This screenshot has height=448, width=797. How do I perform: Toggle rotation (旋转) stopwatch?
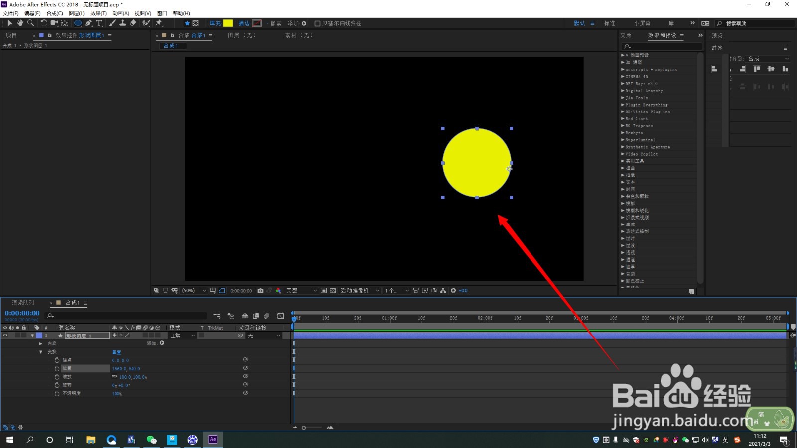(x=57, y=385)
